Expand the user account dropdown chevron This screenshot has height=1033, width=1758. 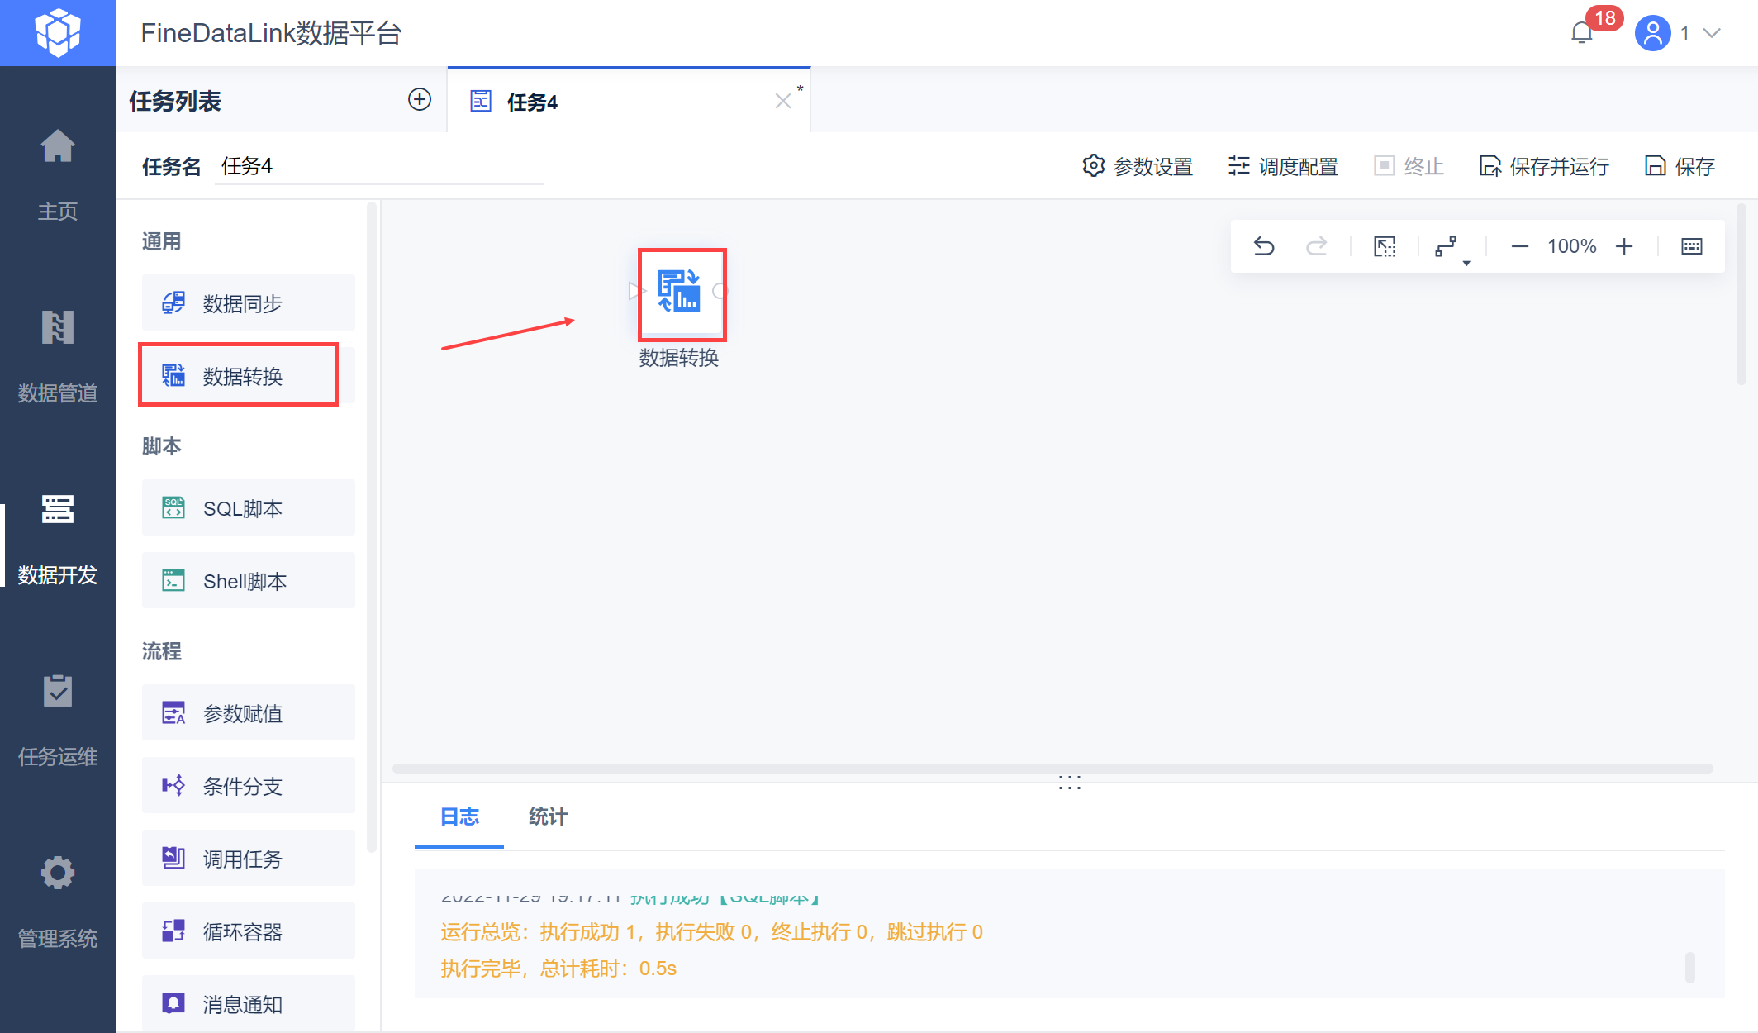pos(1713,33)
